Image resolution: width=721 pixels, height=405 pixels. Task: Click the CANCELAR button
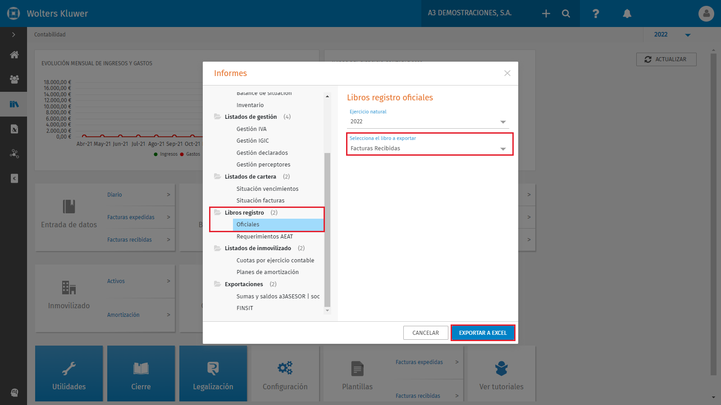pyautogui.click(x=425, y=333)
